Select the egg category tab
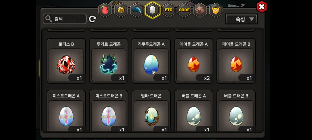312x140 pixels. point(153,10)
